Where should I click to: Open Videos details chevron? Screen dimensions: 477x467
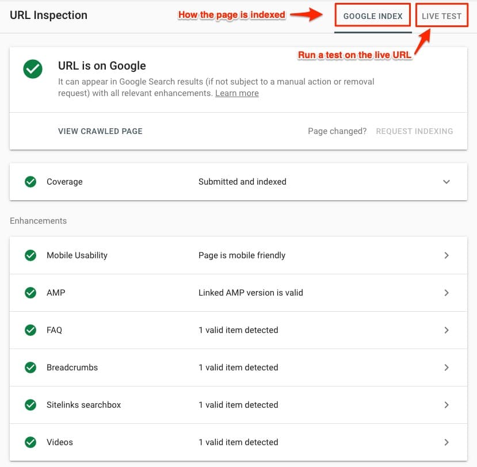click(x=447, y=442)
